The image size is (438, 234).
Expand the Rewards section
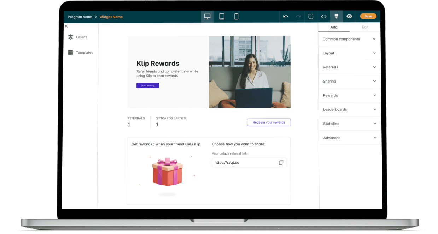click(x=349, y=95)
